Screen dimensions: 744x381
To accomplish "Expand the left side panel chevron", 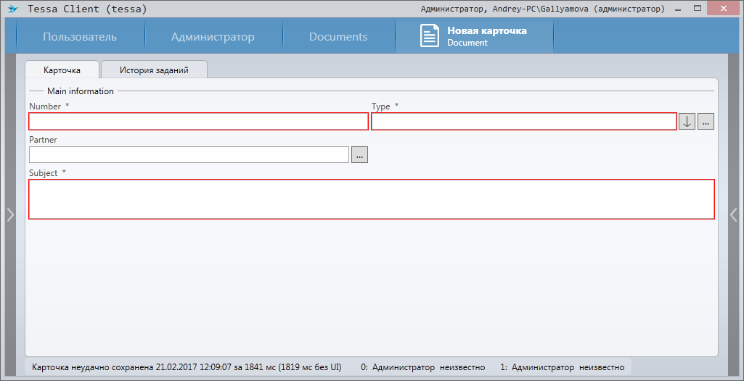I will tap(10, 214).
